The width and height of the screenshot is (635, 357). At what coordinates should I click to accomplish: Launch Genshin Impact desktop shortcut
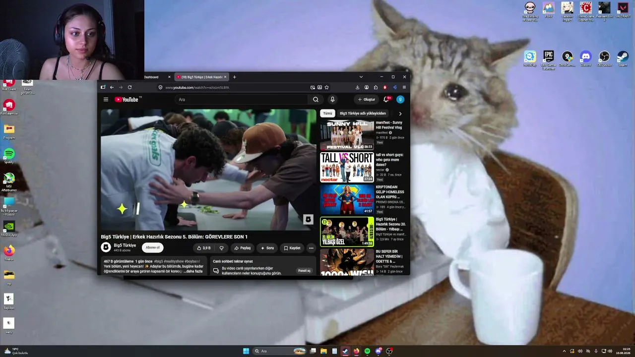[567, 11]
